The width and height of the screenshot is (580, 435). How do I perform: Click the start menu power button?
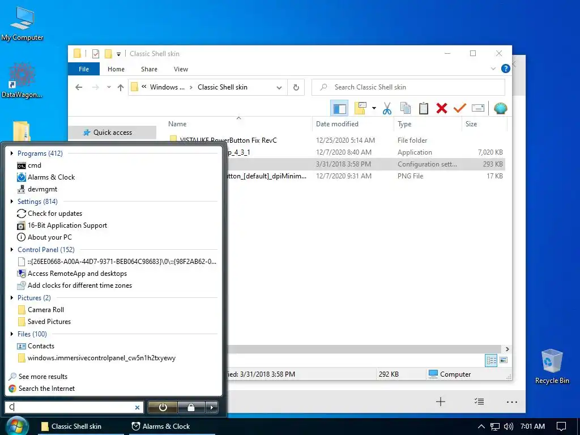163,407
